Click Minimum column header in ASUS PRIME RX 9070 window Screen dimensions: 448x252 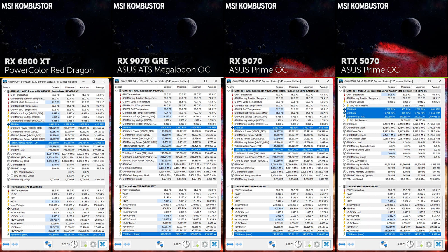coord(294,87)
